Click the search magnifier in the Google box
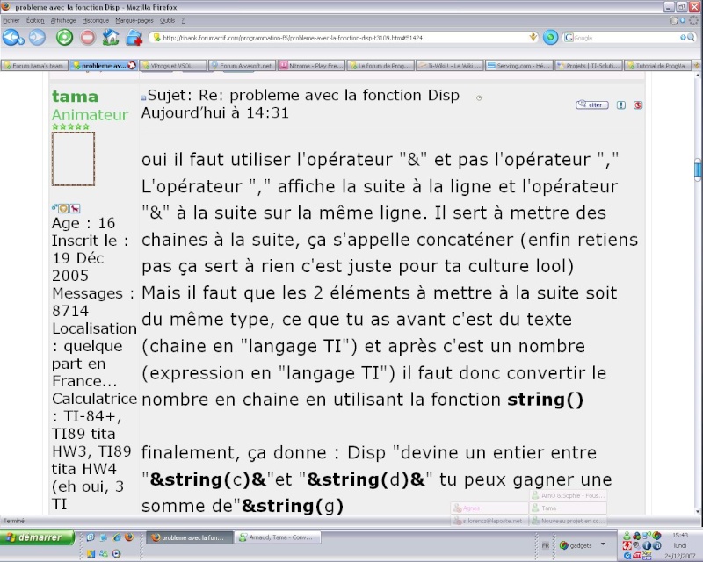This screenshot has width=703, height=562. 691,38
